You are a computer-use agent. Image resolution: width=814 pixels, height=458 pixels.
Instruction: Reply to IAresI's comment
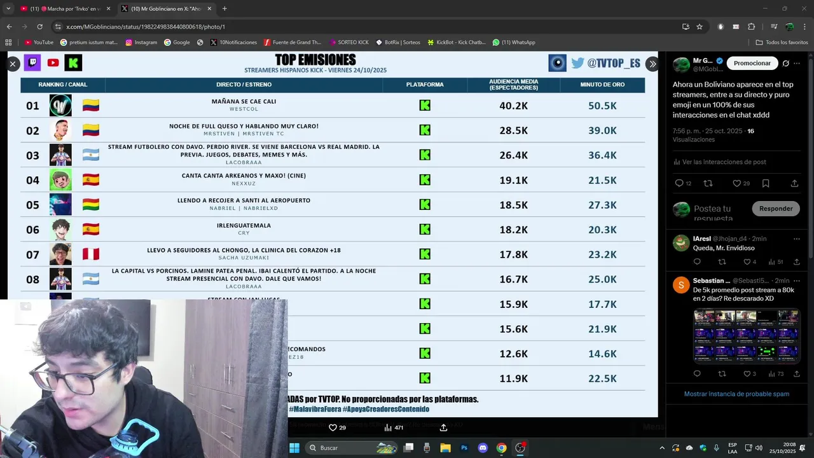[x=697, y=261]
